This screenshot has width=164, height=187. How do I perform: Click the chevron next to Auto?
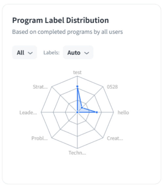click(87, 53)
